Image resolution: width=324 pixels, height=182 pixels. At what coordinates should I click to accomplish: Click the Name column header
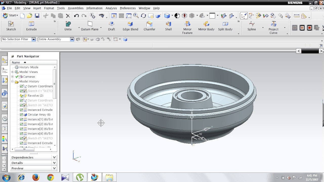click(x=33, y=62)
